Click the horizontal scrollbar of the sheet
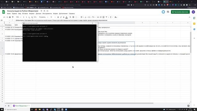This screenshot has height=111, width=197. pyautogui.click(x=80, y=103)
